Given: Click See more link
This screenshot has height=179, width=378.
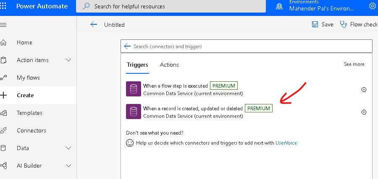Looking at the screenshot, I should point(354,64).
